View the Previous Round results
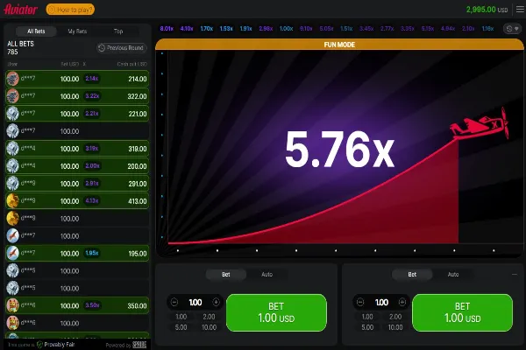 [122, 48]
